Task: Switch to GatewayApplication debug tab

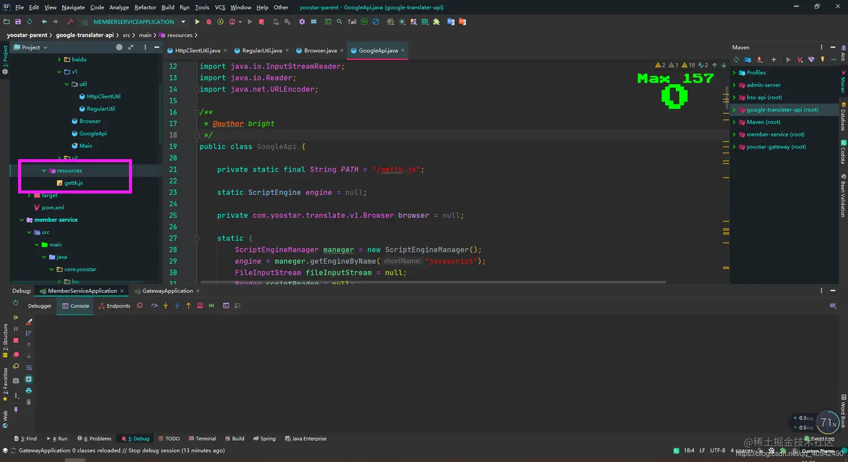Action: click(x=167, y=291)
